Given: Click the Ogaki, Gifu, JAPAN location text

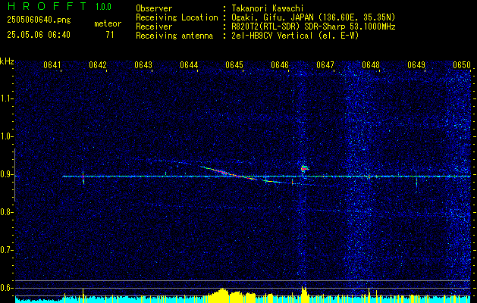Looking at the screenshot, I should (313, 17).
